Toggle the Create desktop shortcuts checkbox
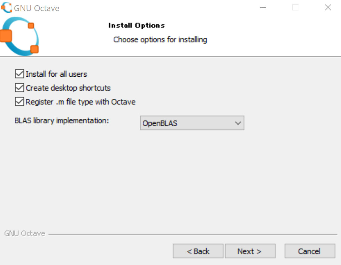This screenshot has height=265, width=341. tap(19, 88)
